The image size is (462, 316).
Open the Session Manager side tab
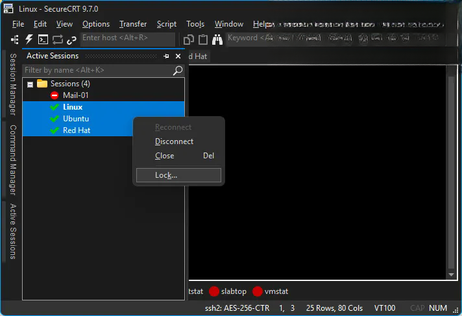pyautogui.click(x=13, y=84)
